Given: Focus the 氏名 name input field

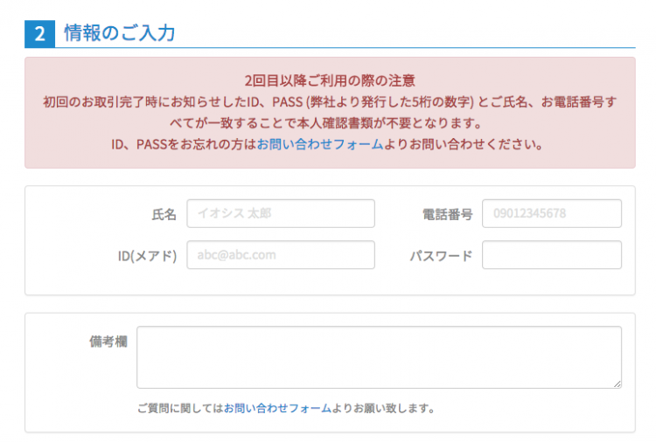Looking at the screenshot, I should (280, 213).
